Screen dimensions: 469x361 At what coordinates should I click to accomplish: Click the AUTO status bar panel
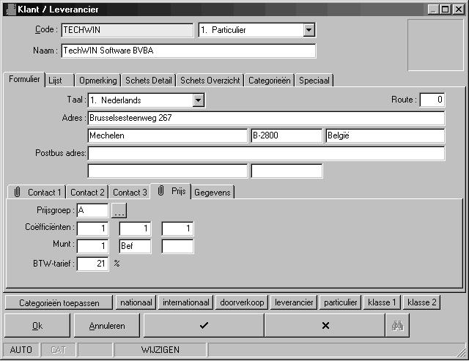tap(21, 349)
